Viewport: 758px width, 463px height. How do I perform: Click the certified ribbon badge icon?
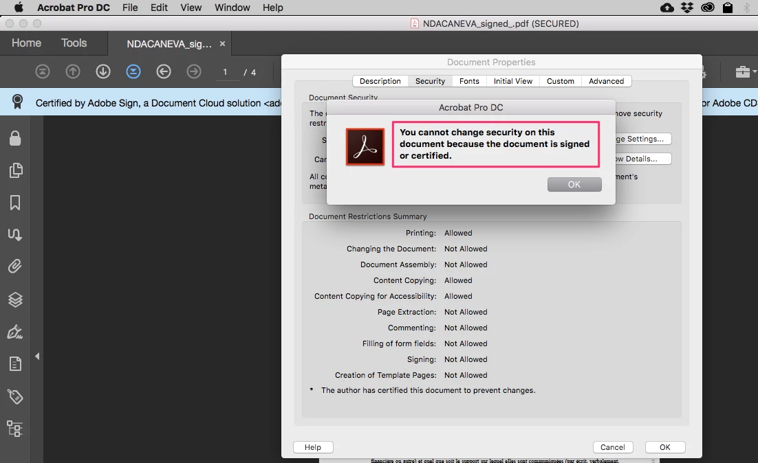(17, 102)
